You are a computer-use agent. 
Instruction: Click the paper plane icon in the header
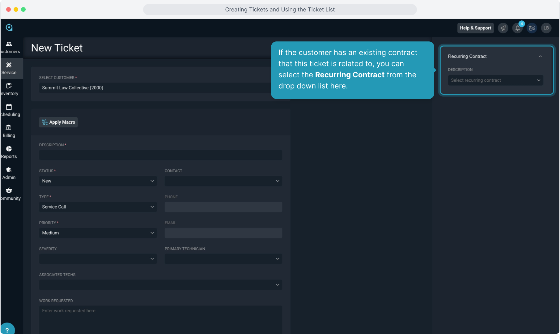pos(503,28)
